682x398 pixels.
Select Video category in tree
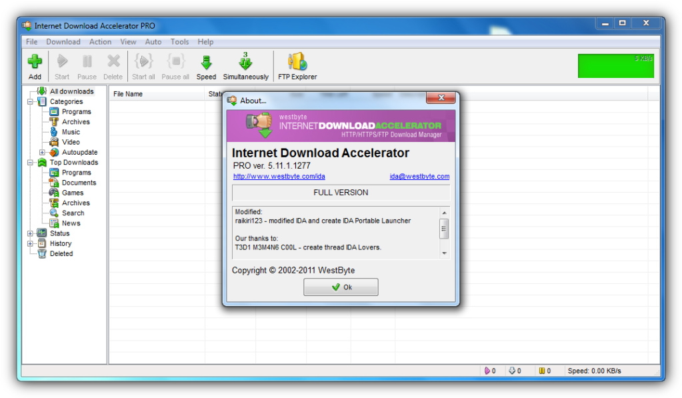click(x=71, y=142)
